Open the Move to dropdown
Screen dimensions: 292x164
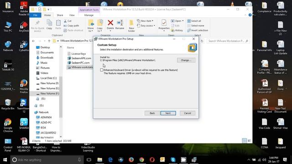click(x=91, y=26)
